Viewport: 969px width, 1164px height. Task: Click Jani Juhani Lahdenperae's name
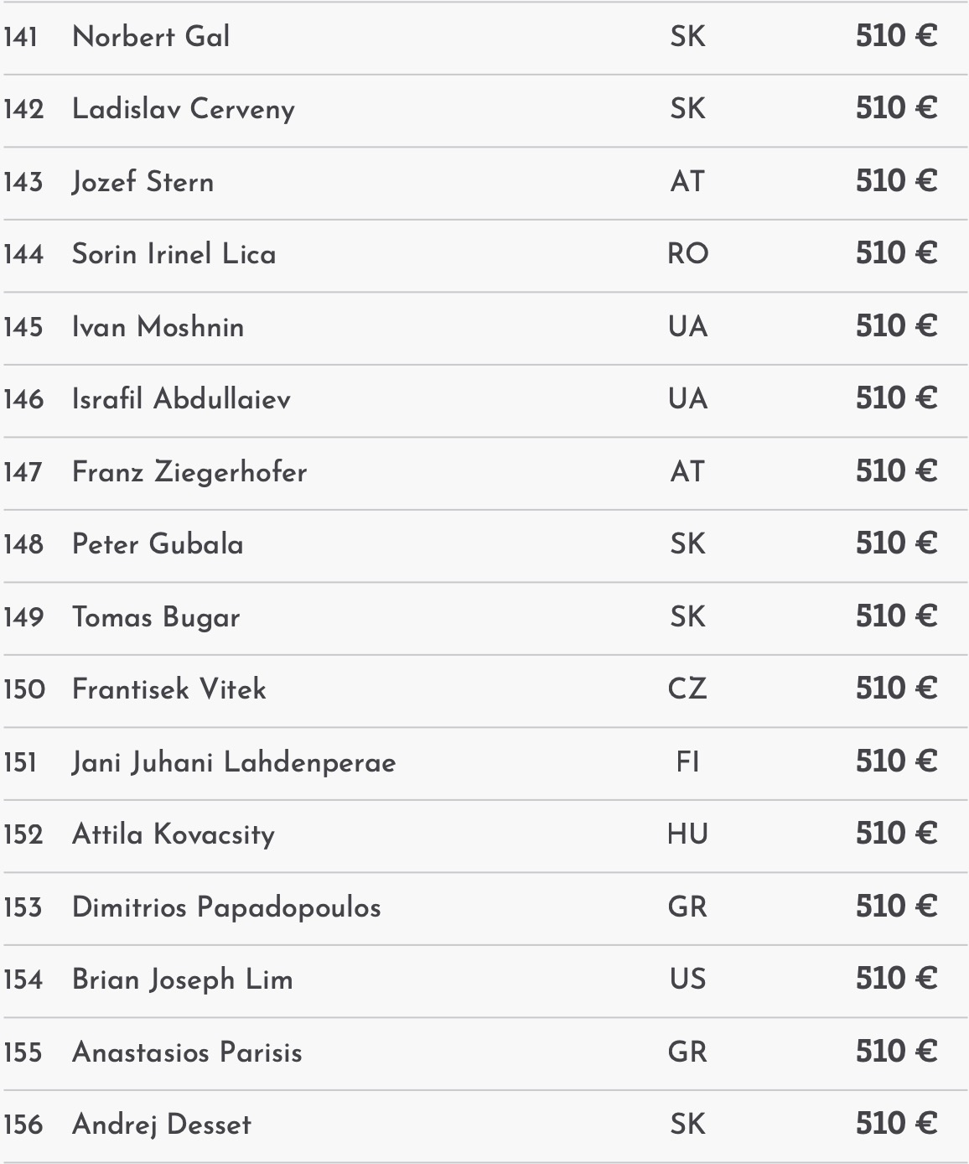pos(234,762)
